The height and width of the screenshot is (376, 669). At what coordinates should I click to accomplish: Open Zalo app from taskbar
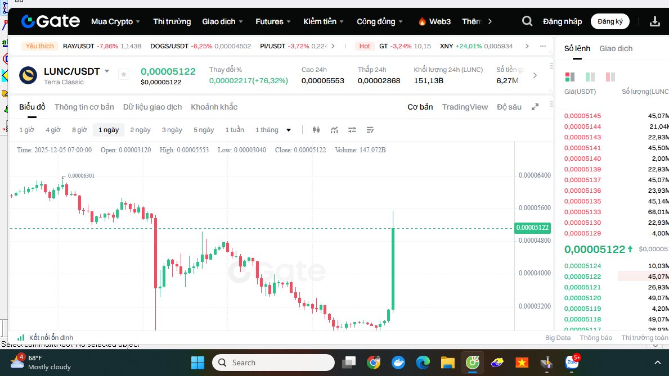[x=572, y=363]
